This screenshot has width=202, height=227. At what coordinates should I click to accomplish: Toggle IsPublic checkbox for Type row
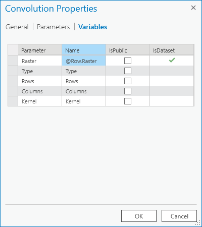128,71
